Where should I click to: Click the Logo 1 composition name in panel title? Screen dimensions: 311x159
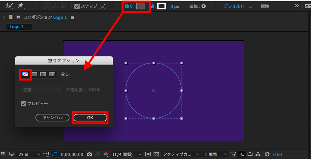pos(60,17)
